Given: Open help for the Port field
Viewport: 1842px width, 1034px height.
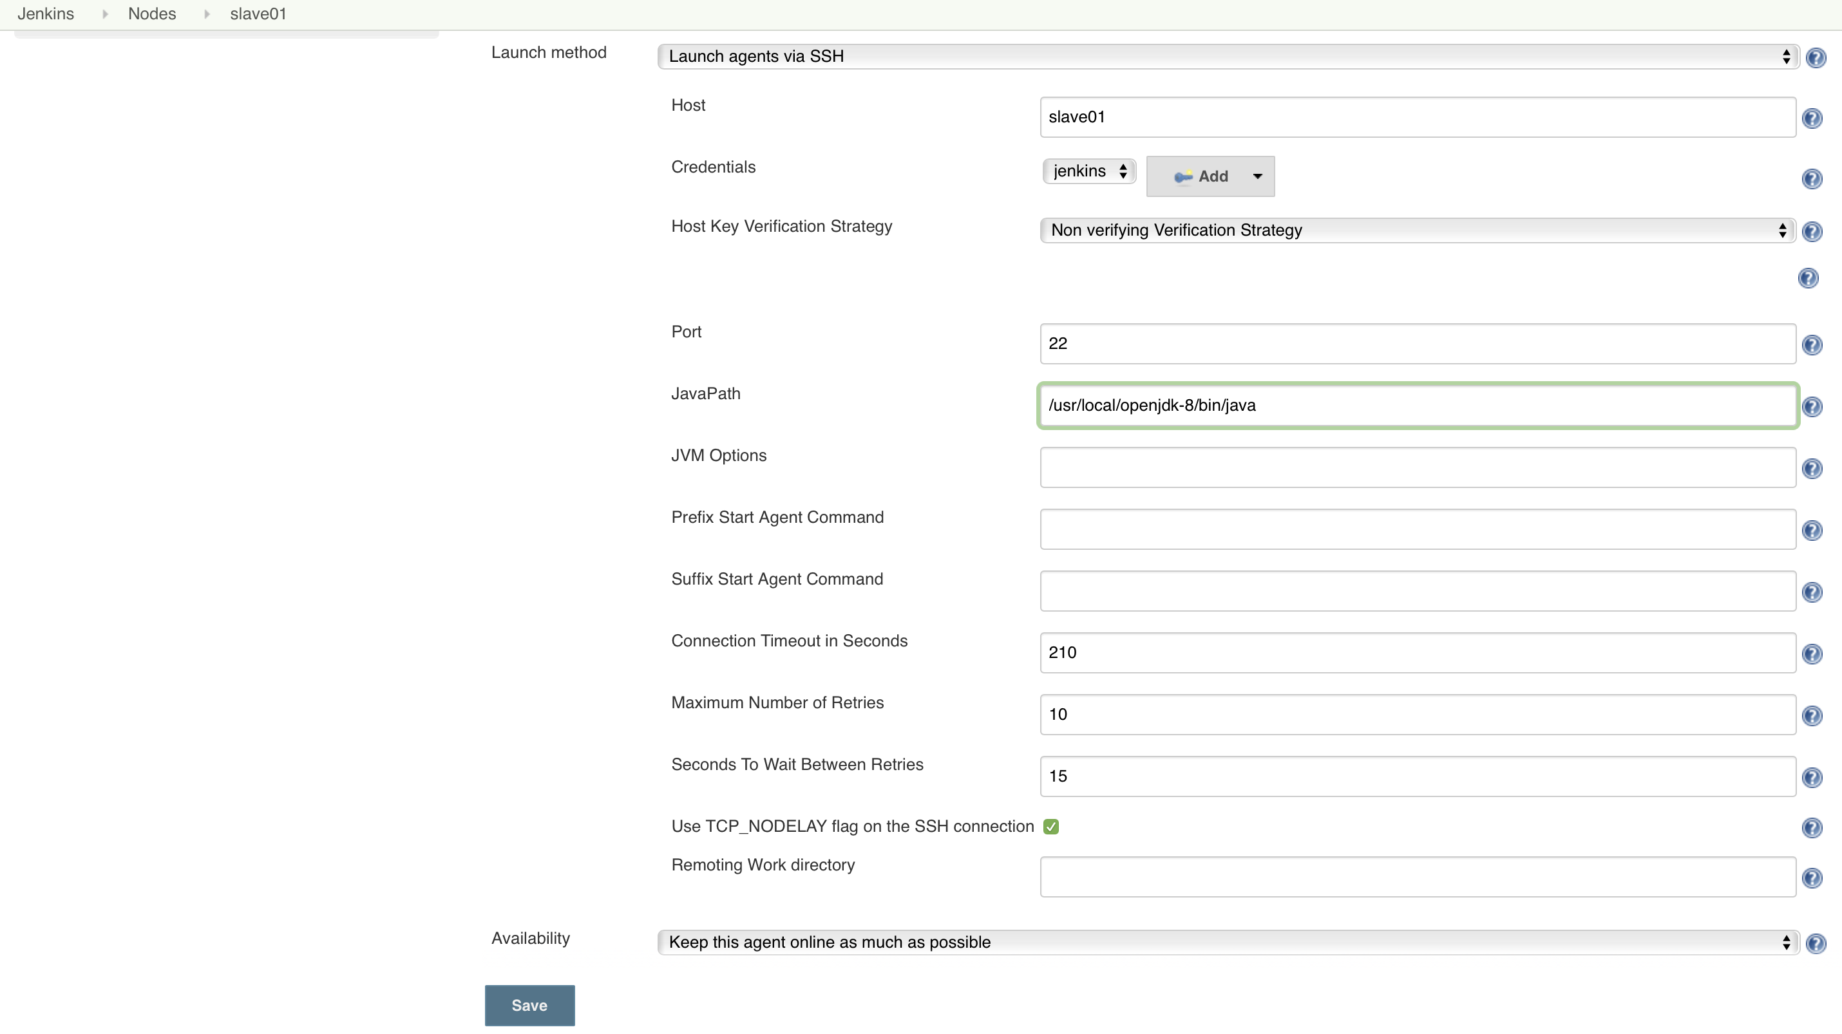Looking at the screenshot, I should click(1811, 345).
